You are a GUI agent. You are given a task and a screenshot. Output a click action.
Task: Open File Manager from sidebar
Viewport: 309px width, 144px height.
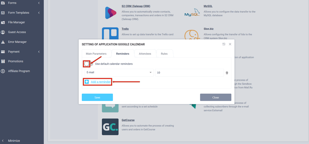tap(16, 22)
